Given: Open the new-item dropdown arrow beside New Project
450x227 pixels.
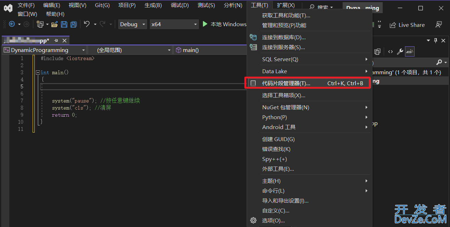Looking at the screenshot, I should (x=47, y=24).
